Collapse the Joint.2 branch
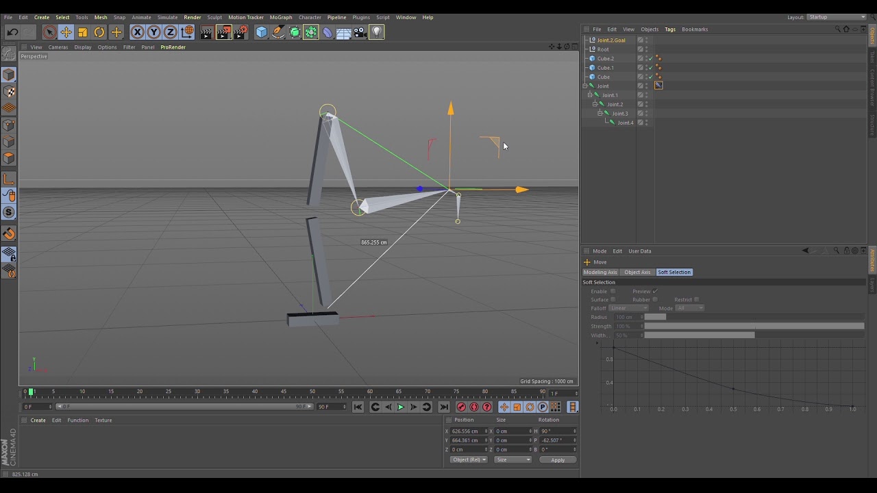The height and width of the screenshot is (493, 877). [x=595, y=104]
